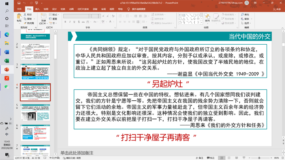Click the notes field to add notes
Image resolution: width=285 pixels, height=160 pixels.
tap(171, 153)
